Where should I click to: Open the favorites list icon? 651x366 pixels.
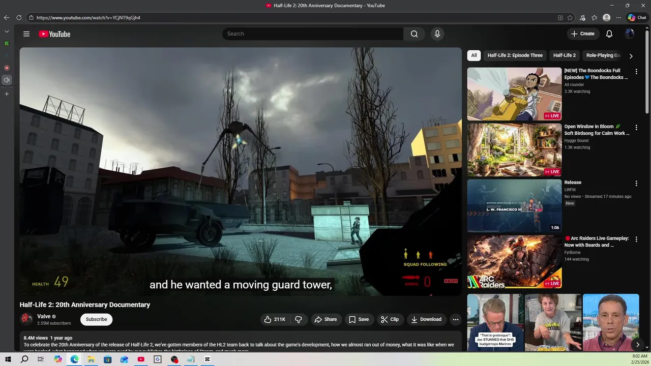tap(594, 17)
